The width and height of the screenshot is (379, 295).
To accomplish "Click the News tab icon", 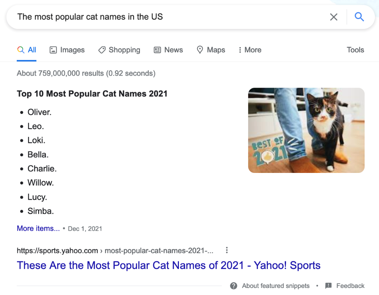I will tap(157, 50).
